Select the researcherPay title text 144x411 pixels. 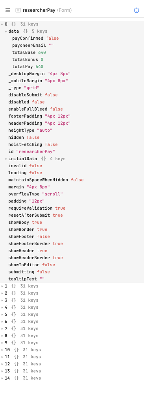tap(39, 10)
